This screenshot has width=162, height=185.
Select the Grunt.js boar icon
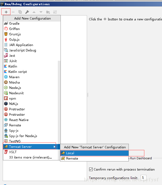(6, 34)
